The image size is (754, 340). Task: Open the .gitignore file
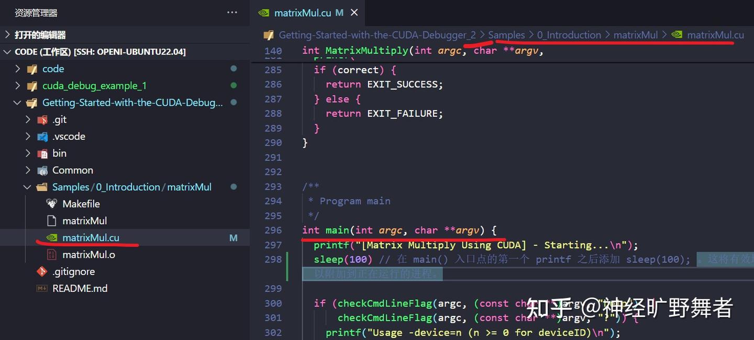(x=125, y=271)
